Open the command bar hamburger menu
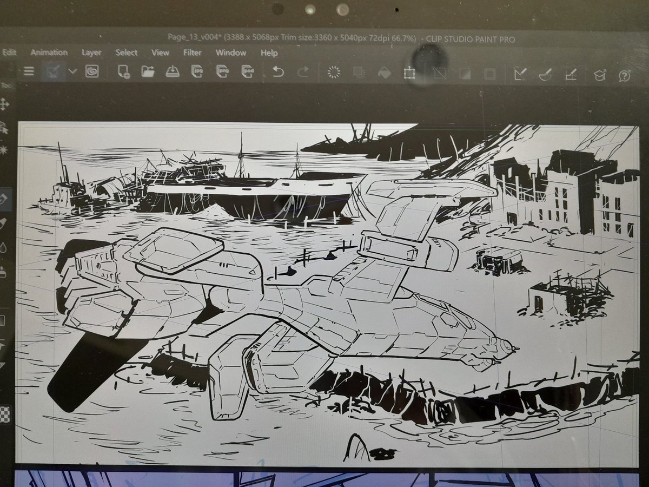649x487 pixels. pos(29,71)
